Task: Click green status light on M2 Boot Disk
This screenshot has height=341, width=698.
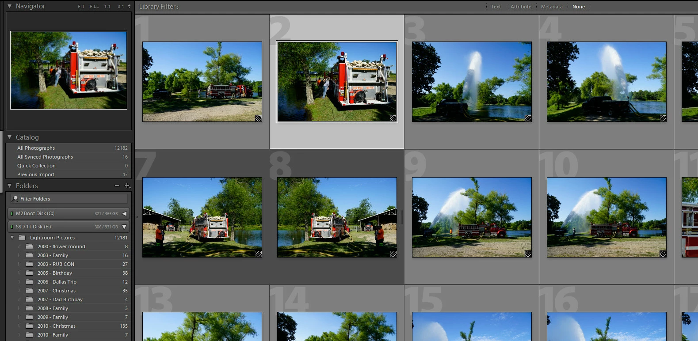Action: click(x=12, y=214)
